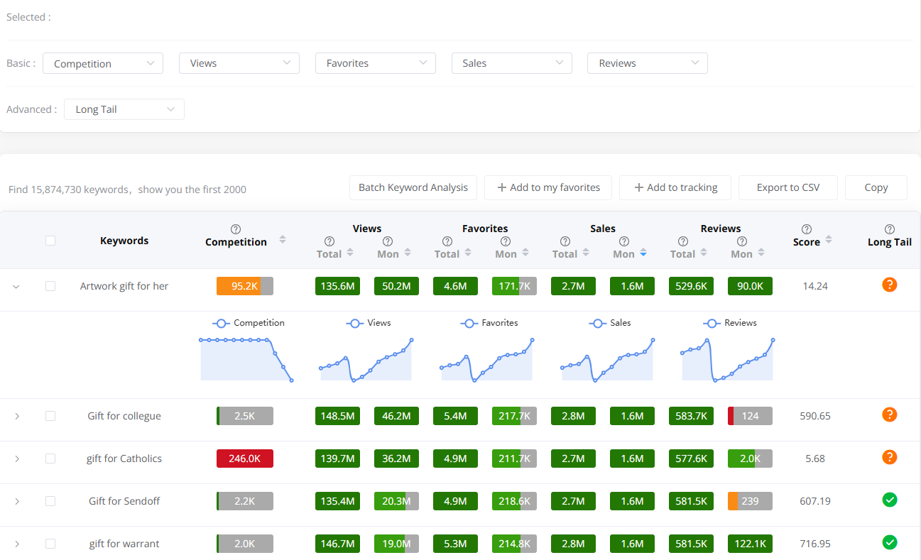Open help icon above Long Tail column
The height and width of the screenshot is (560, 921).
point(890,229)
